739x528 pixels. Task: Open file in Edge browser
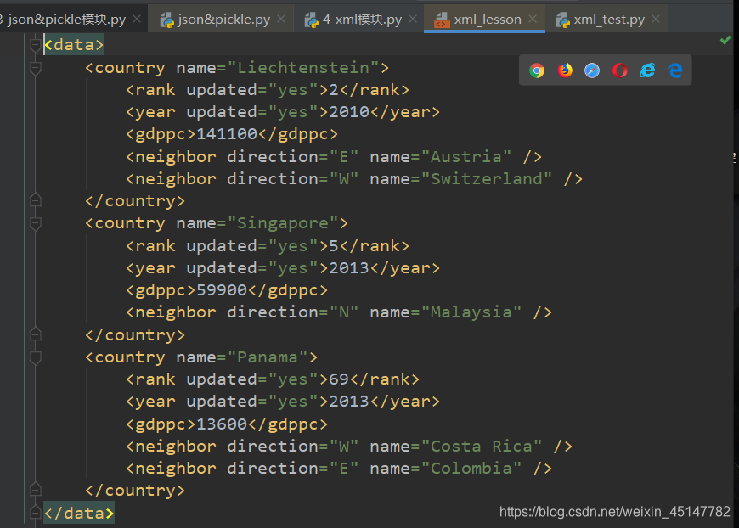tap(675, 70)
